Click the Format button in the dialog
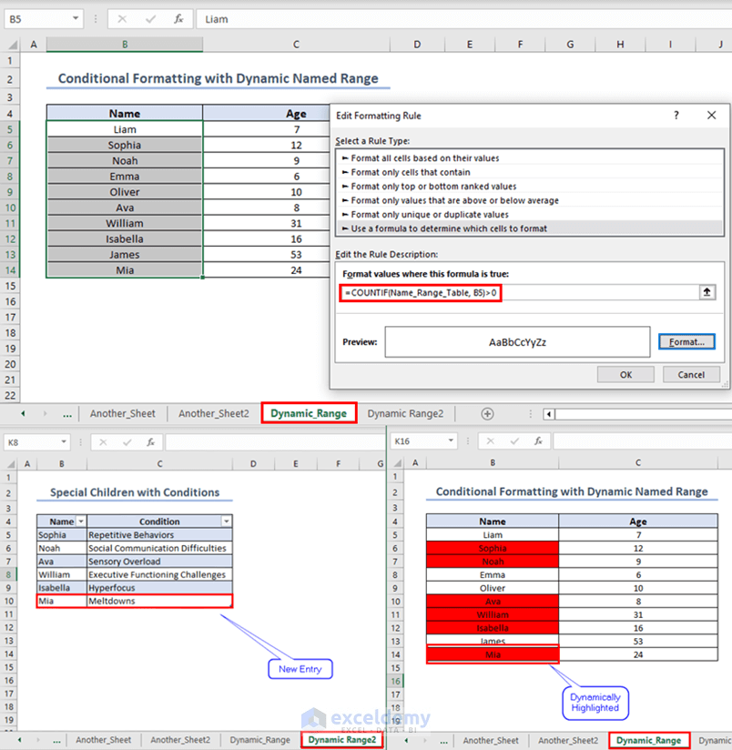The height and width of the screenshot is (750, 732). pyautogui.click(x=689, y=340)
